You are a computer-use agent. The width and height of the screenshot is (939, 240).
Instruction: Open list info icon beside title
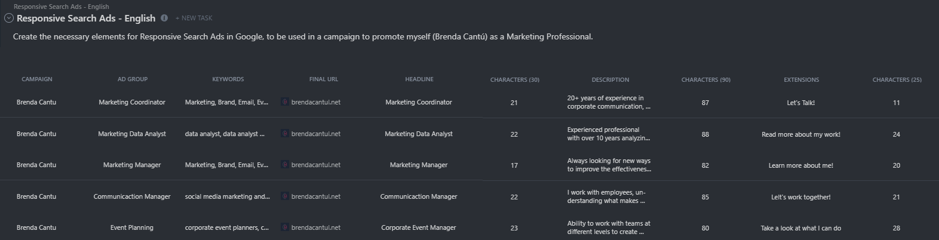point(164,18)
